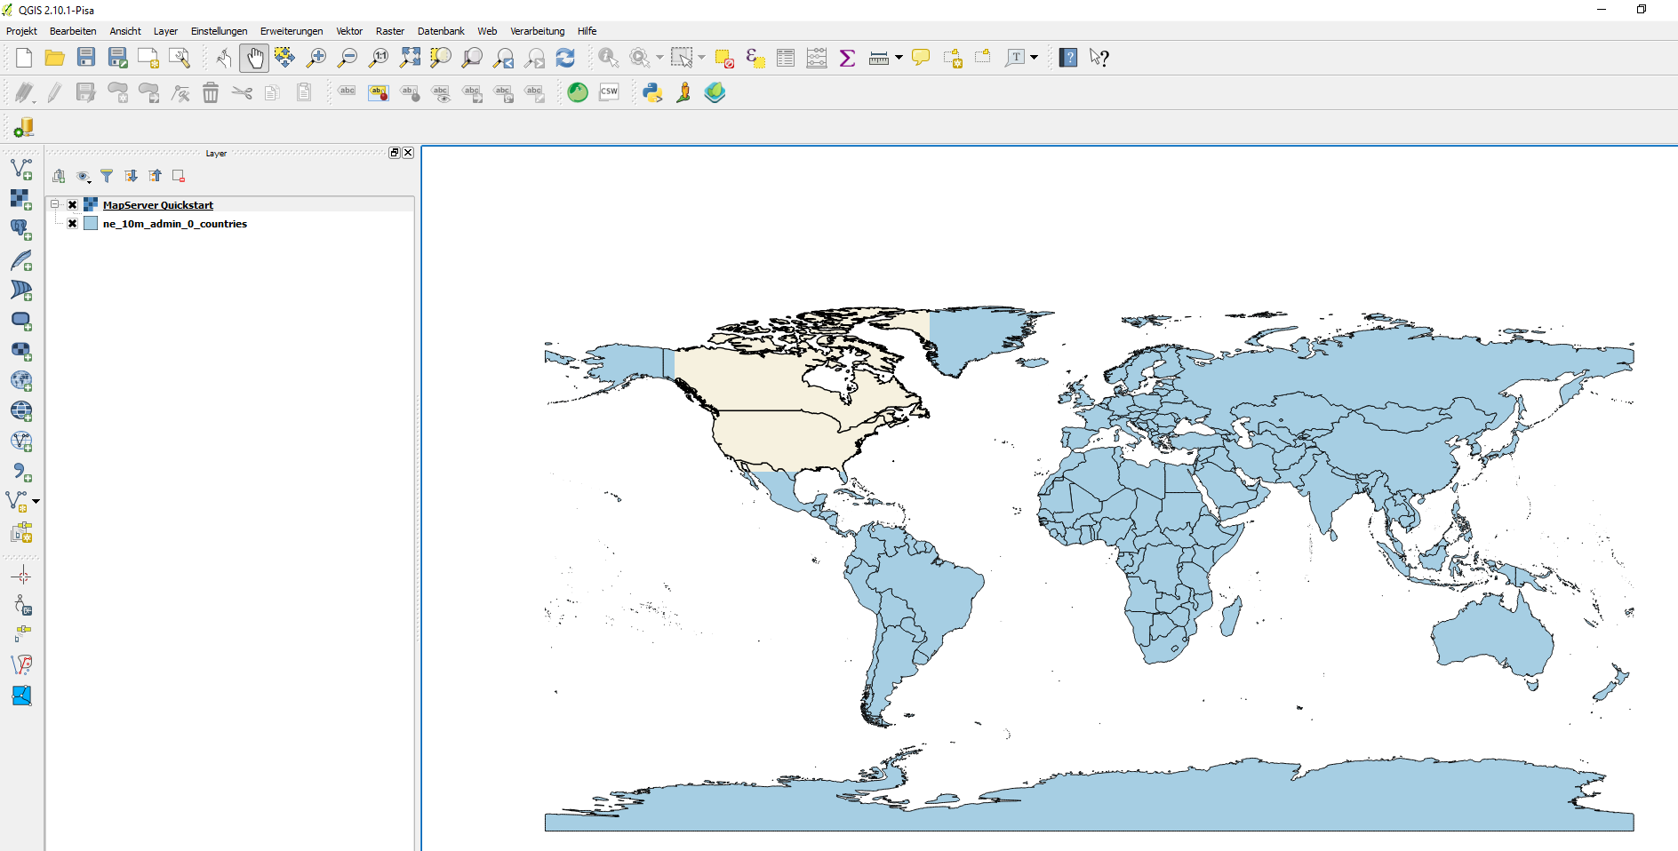This screenshot has width=1678, height=851.
Task: Open the Projekt menu
Action: (21, 31)
